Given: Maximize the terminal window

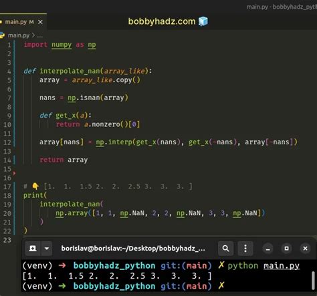Looking at the screenshot, I should [286, 249].
